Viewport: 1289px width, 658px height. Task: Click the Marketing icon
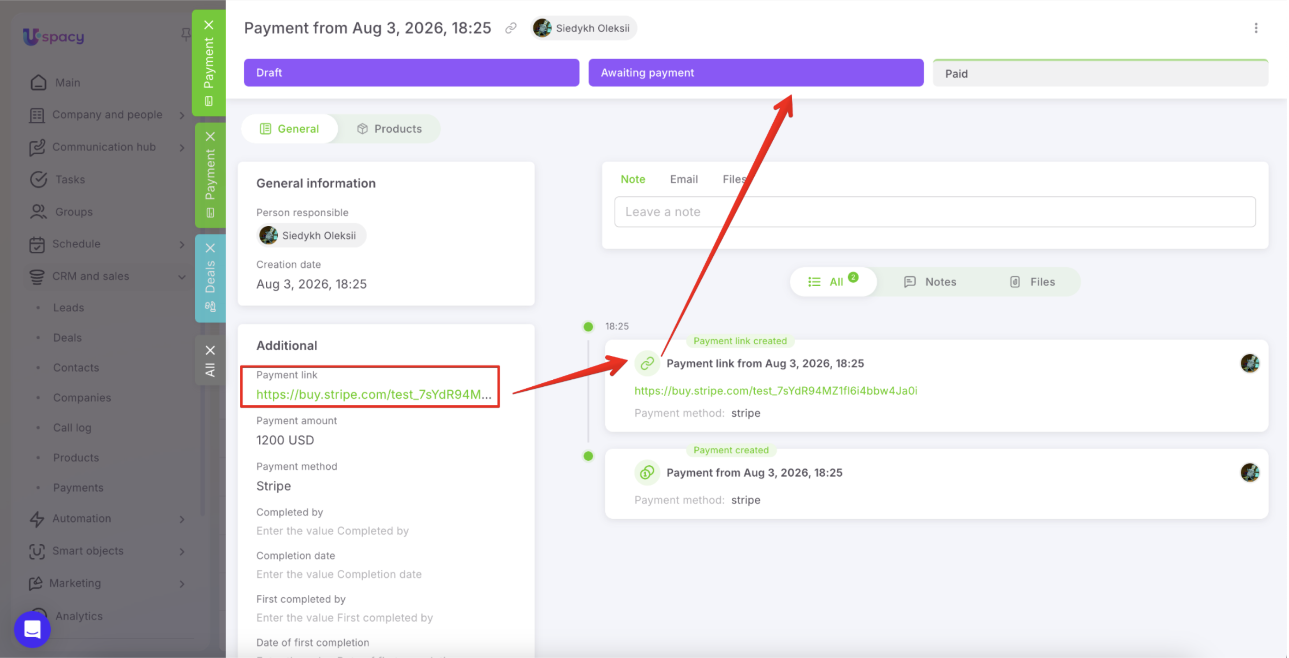click(x=36, y=583)
